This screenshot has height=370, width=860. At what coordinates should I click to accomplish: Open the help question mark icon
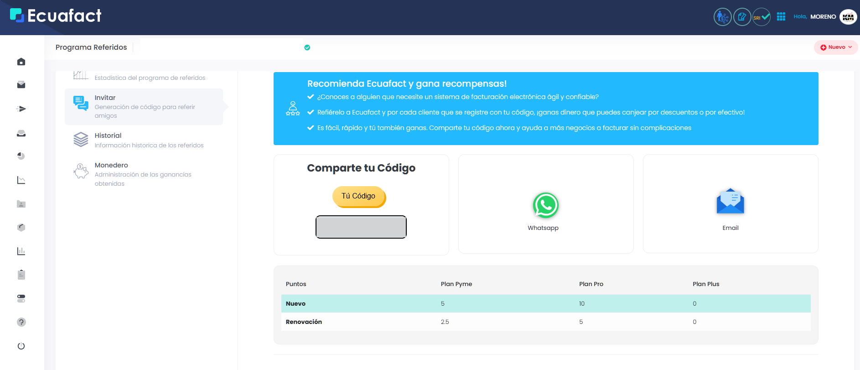pyautogui.click(x=21, y=322)
